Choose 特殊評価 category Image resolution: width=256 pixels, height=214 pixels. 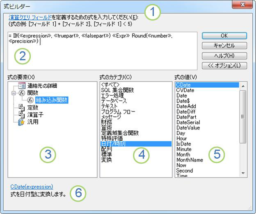tap(136, 138)
